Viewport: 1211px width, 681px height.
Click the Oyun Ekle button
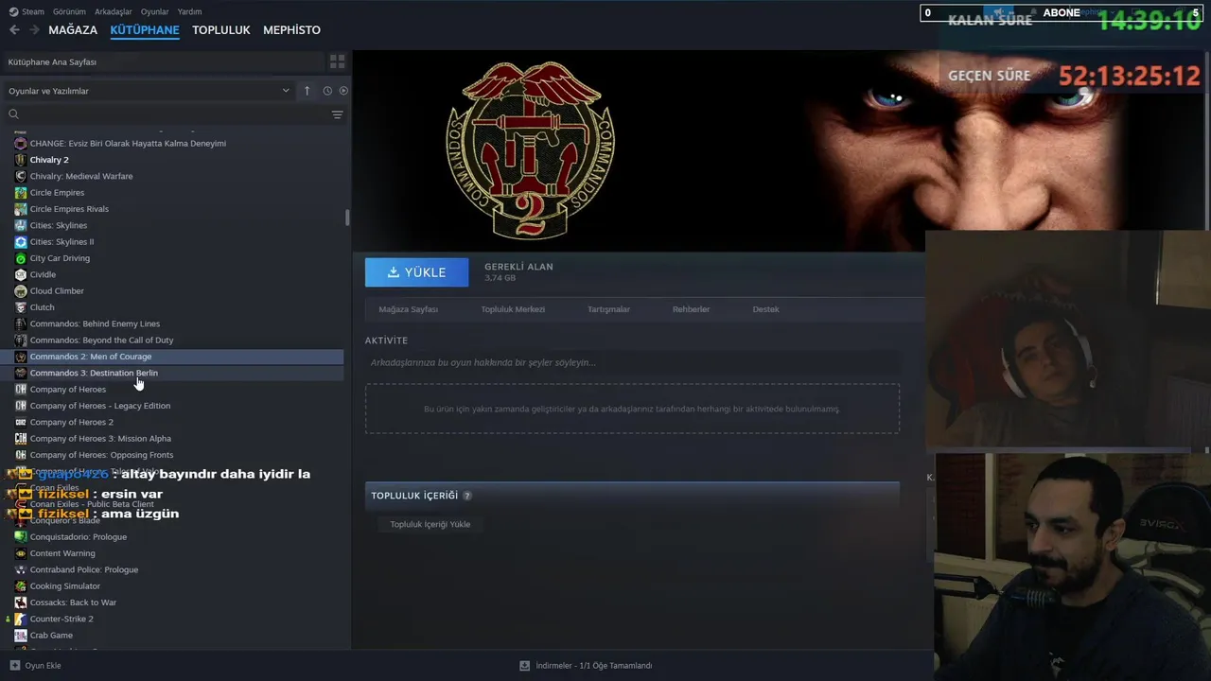point(36,665)
